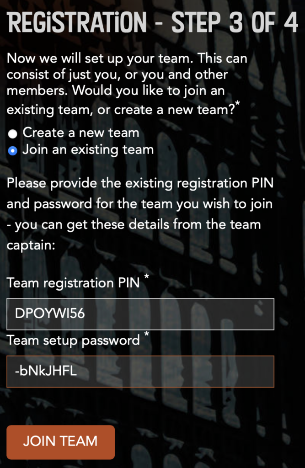Click the Registration Step 3 of 4 heading

pos(152,23)
